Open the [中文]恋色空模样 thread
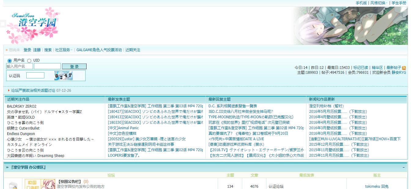 pos(122,134)
